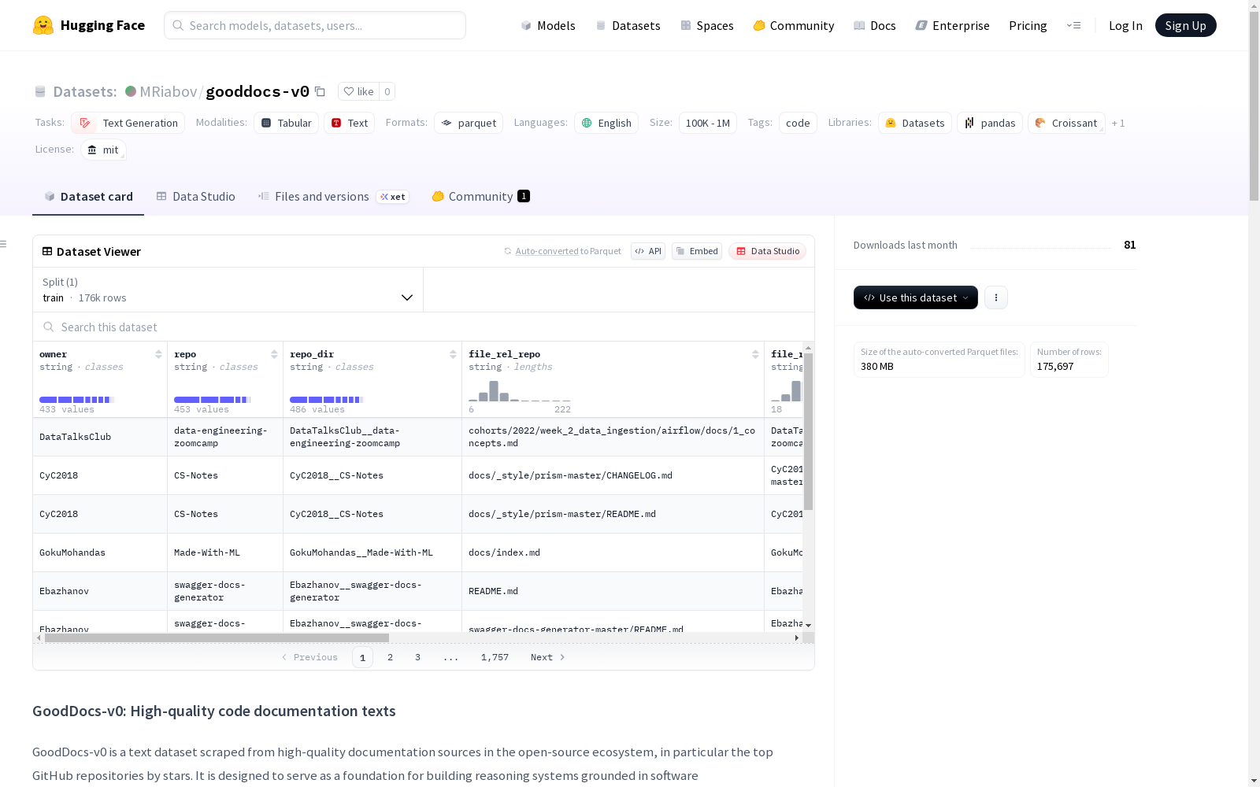Click the repo_dir column distribution bar
1260x787 pixels.
[327, 400]
